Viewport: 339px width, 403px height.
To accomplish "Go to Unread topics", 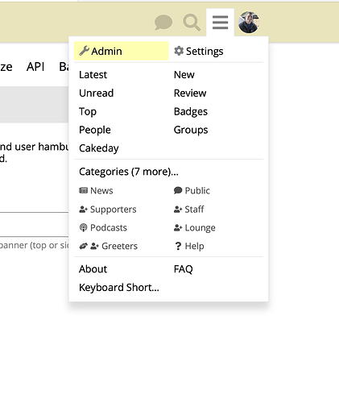I will [x=96, y=93].
